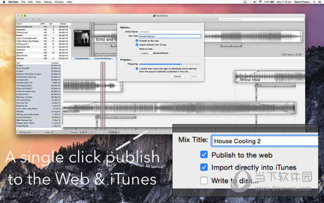
Task: Open the Window menu
Action: click(59, 2)
